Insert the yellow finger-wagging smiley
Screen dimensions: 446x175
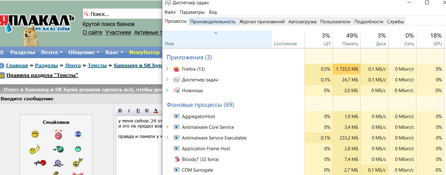click(35, 149)
